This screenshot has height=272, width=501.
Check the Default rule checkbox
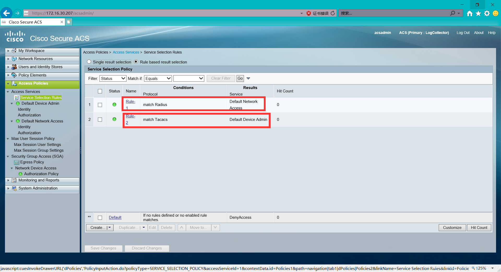tap(100, 217)
